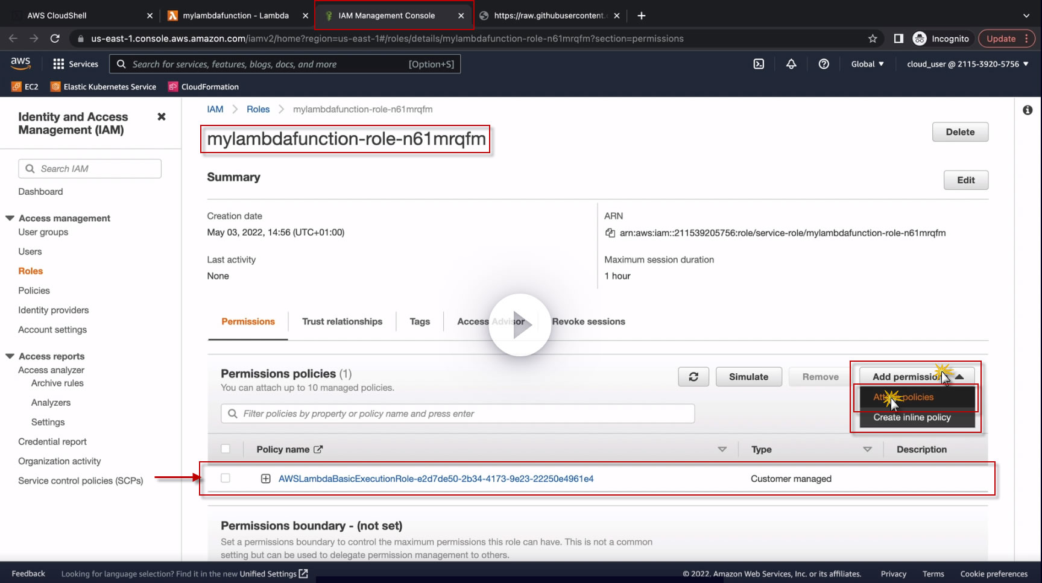Open the CloudFormation shortcut
The height and width of the screenshot is (583, 1042).
203,87
